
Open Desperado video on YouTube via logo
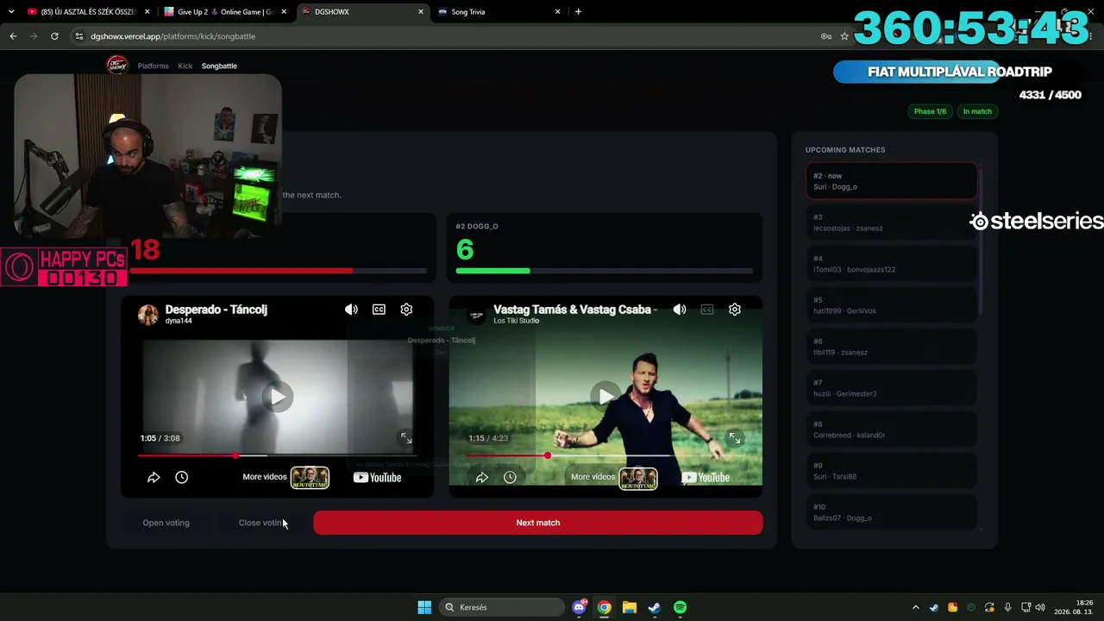[x=377, y=477]
